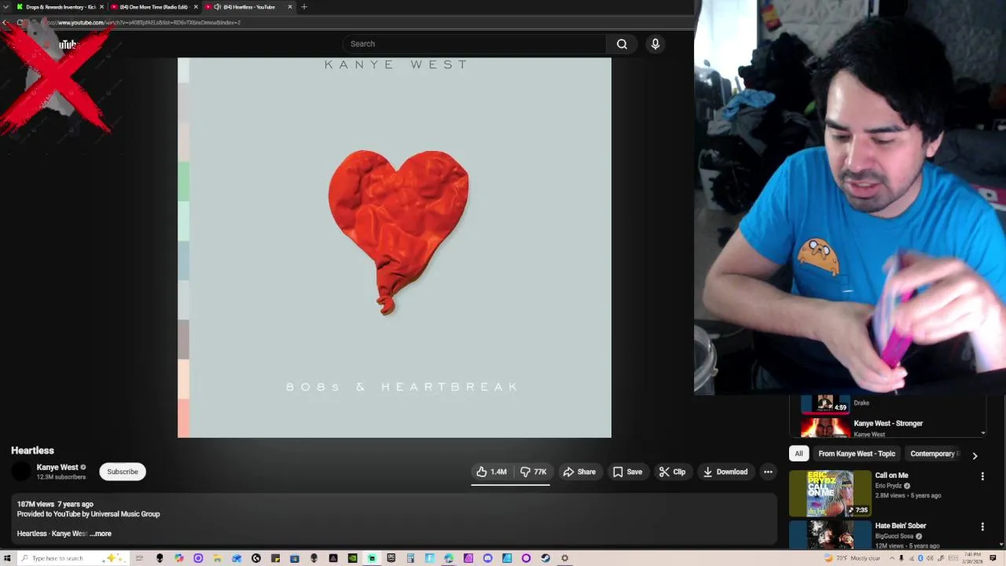Click the search magnifier button
This screenshot has width=1006, height=566.
pos(622,44)
